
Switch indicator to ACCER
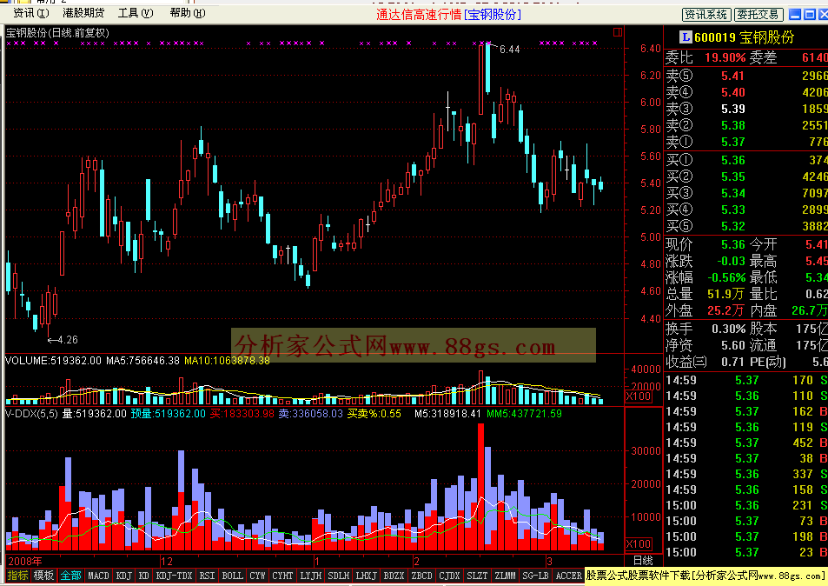(569, 576)
